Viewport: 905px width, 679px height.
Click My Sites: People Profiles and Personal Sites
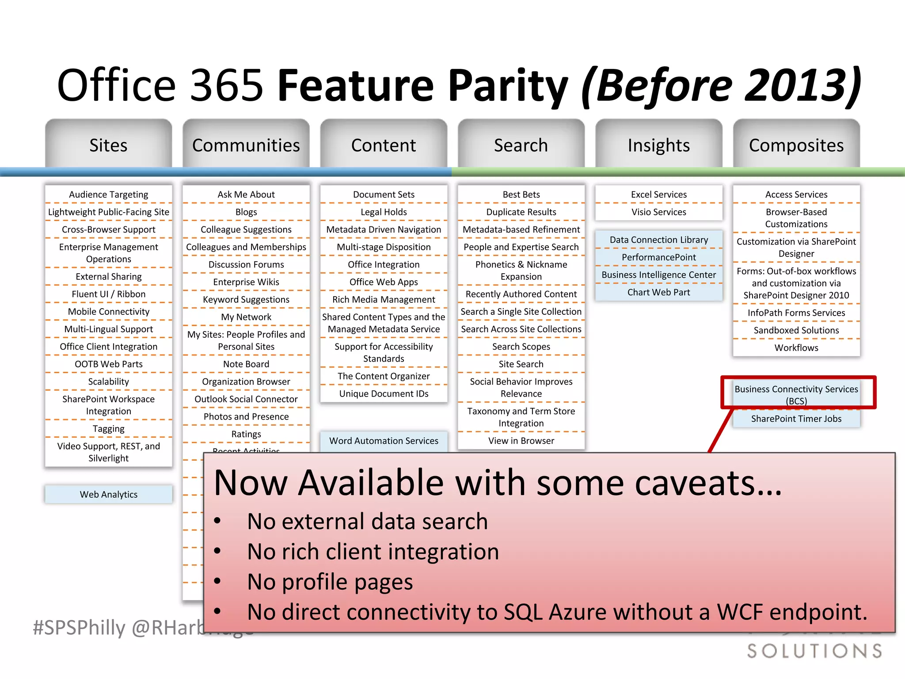(246, 340)
